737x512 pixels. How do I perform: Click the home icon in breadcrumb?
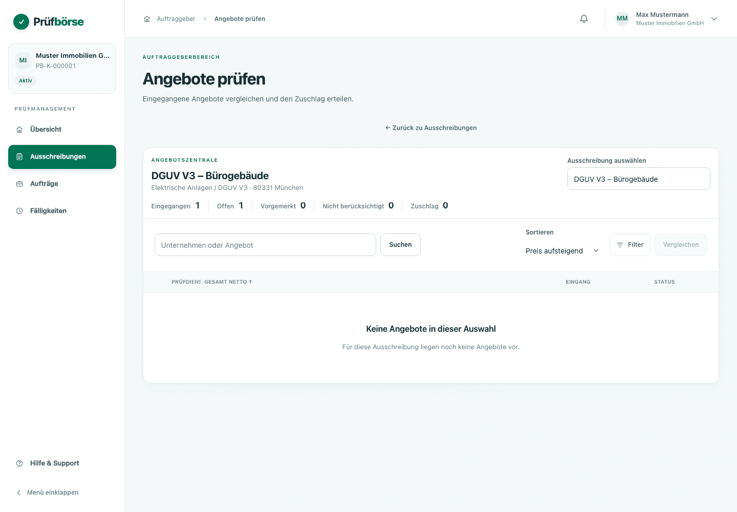point(147,19)
